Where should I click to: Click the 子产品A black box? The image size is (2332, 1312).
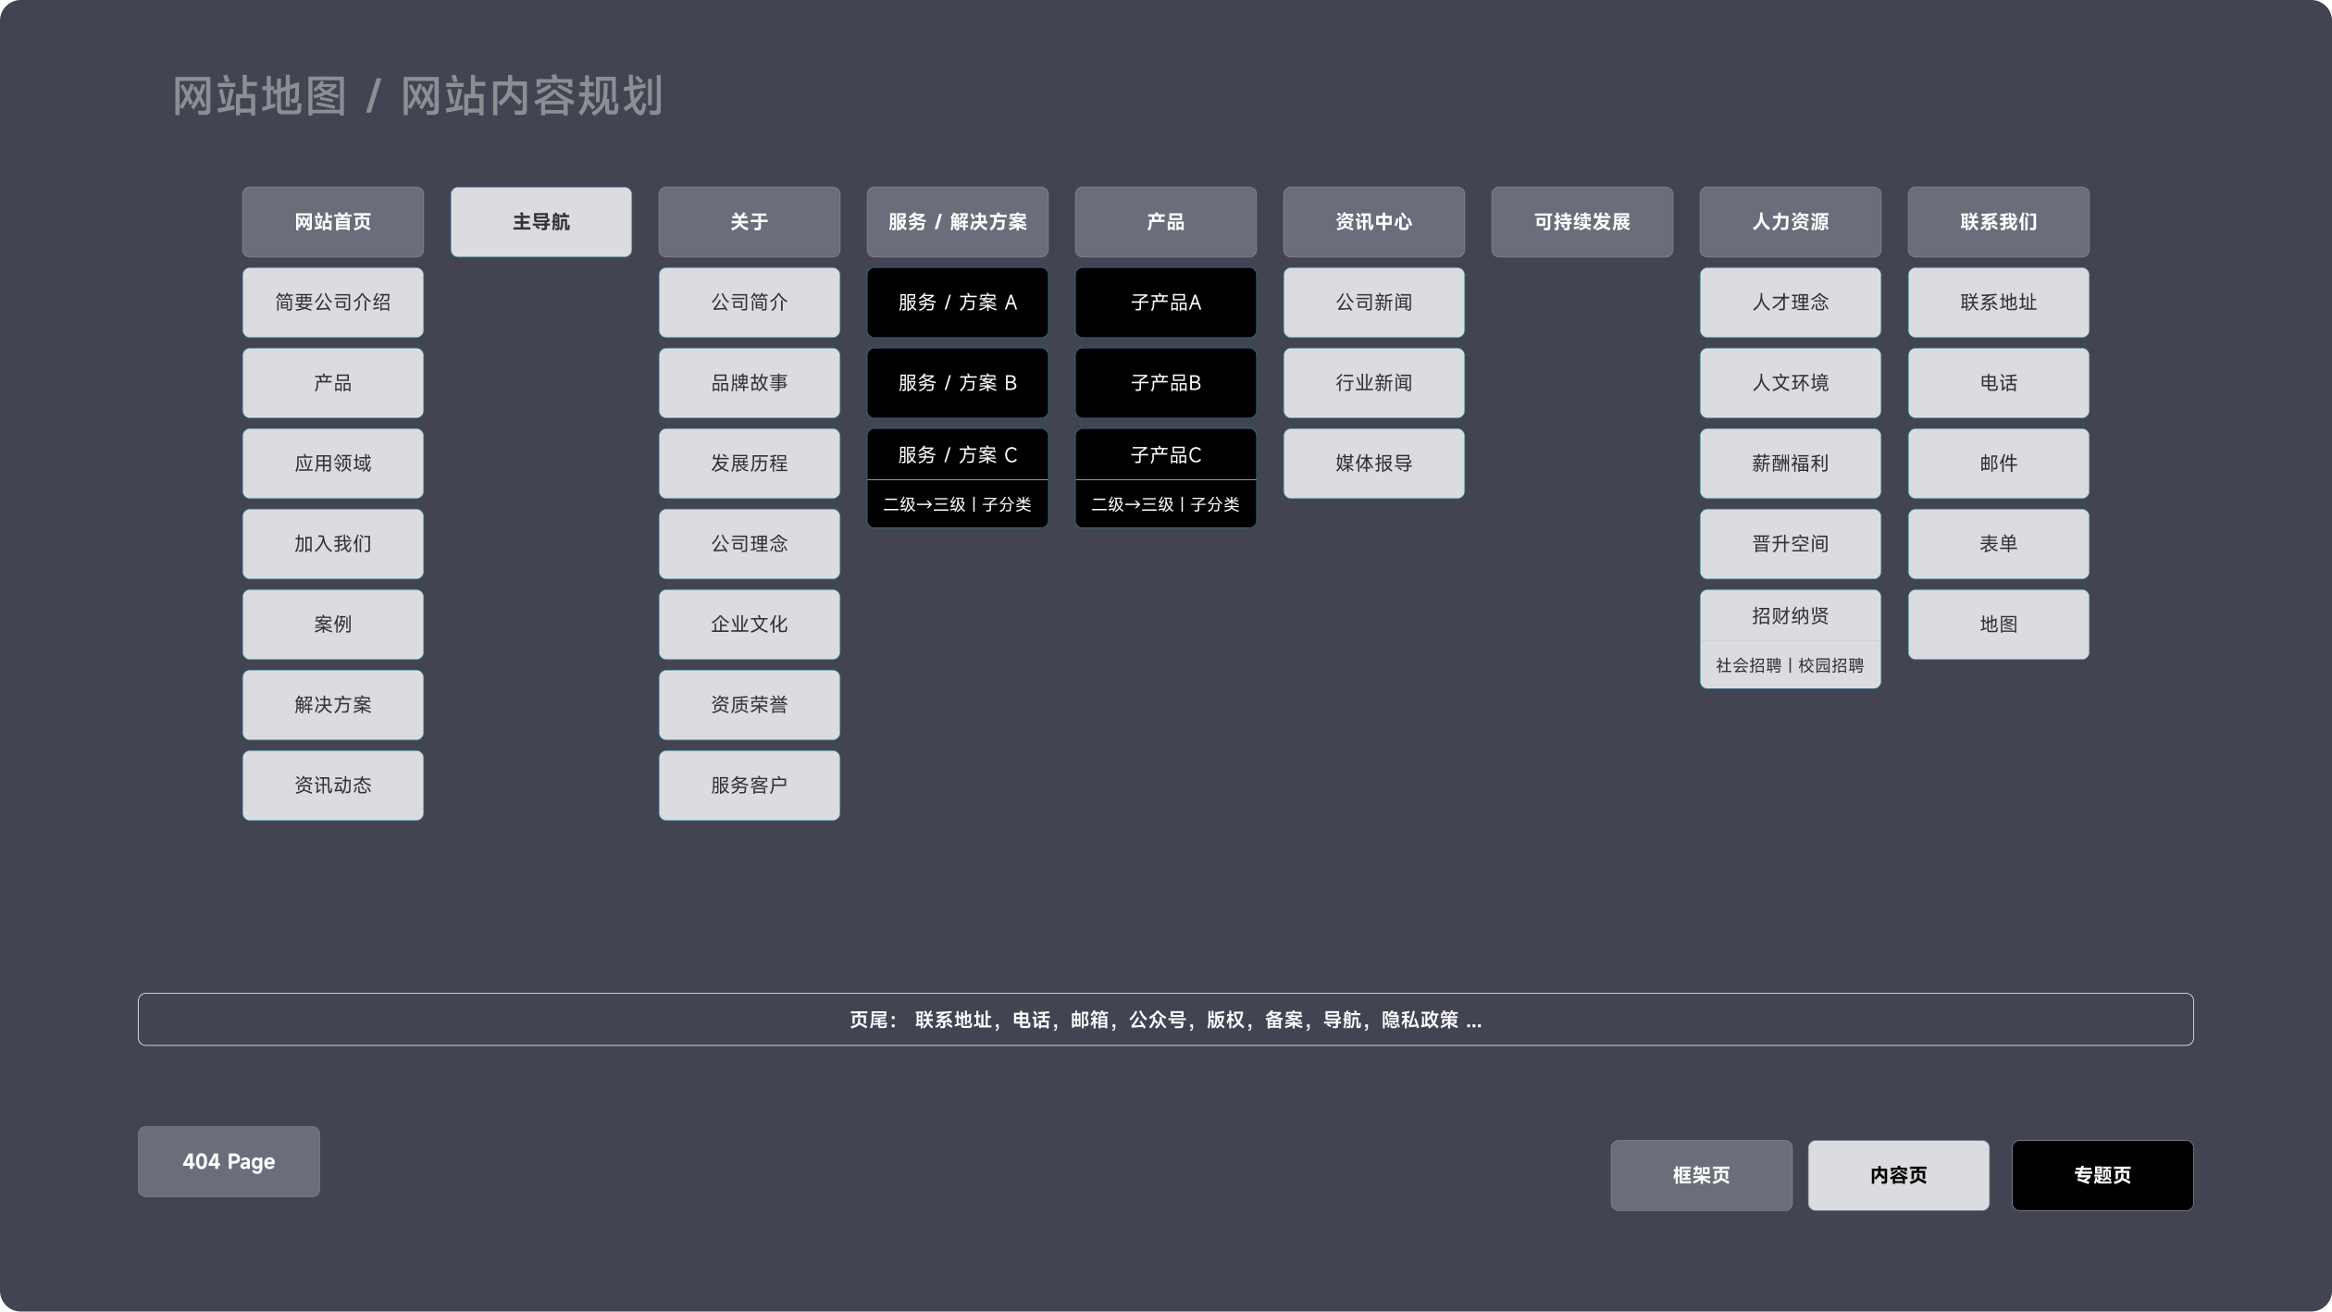click(x=1165, y=303)
